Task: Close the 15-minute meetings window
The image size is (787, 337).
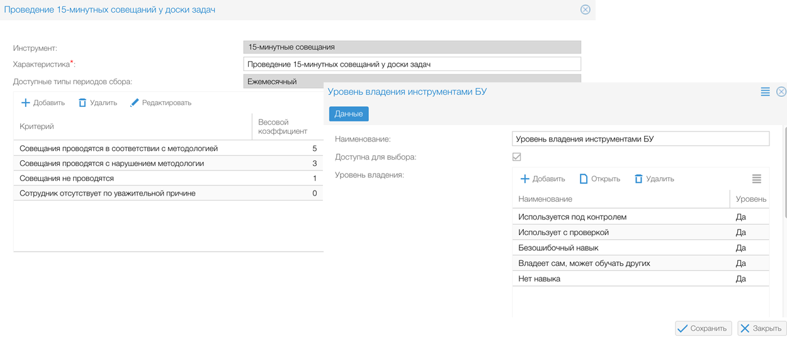Action: 585,9
